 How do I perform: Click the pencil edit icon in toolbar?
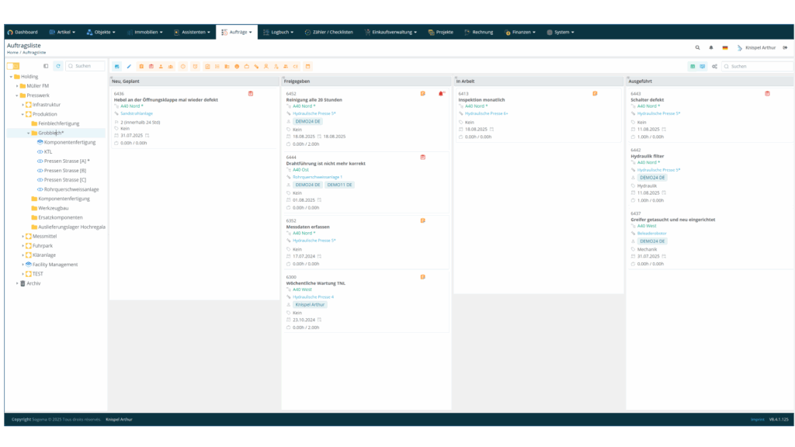pyautogui.click(x=129, y=66)
